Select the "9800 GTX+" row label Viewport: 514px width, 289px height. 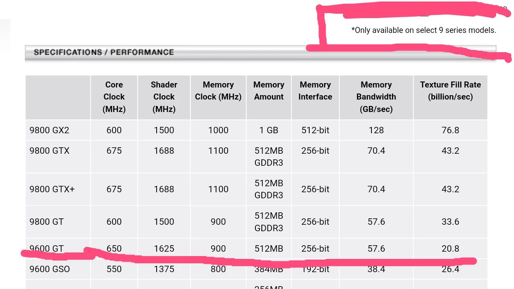(x=52, y=189)
